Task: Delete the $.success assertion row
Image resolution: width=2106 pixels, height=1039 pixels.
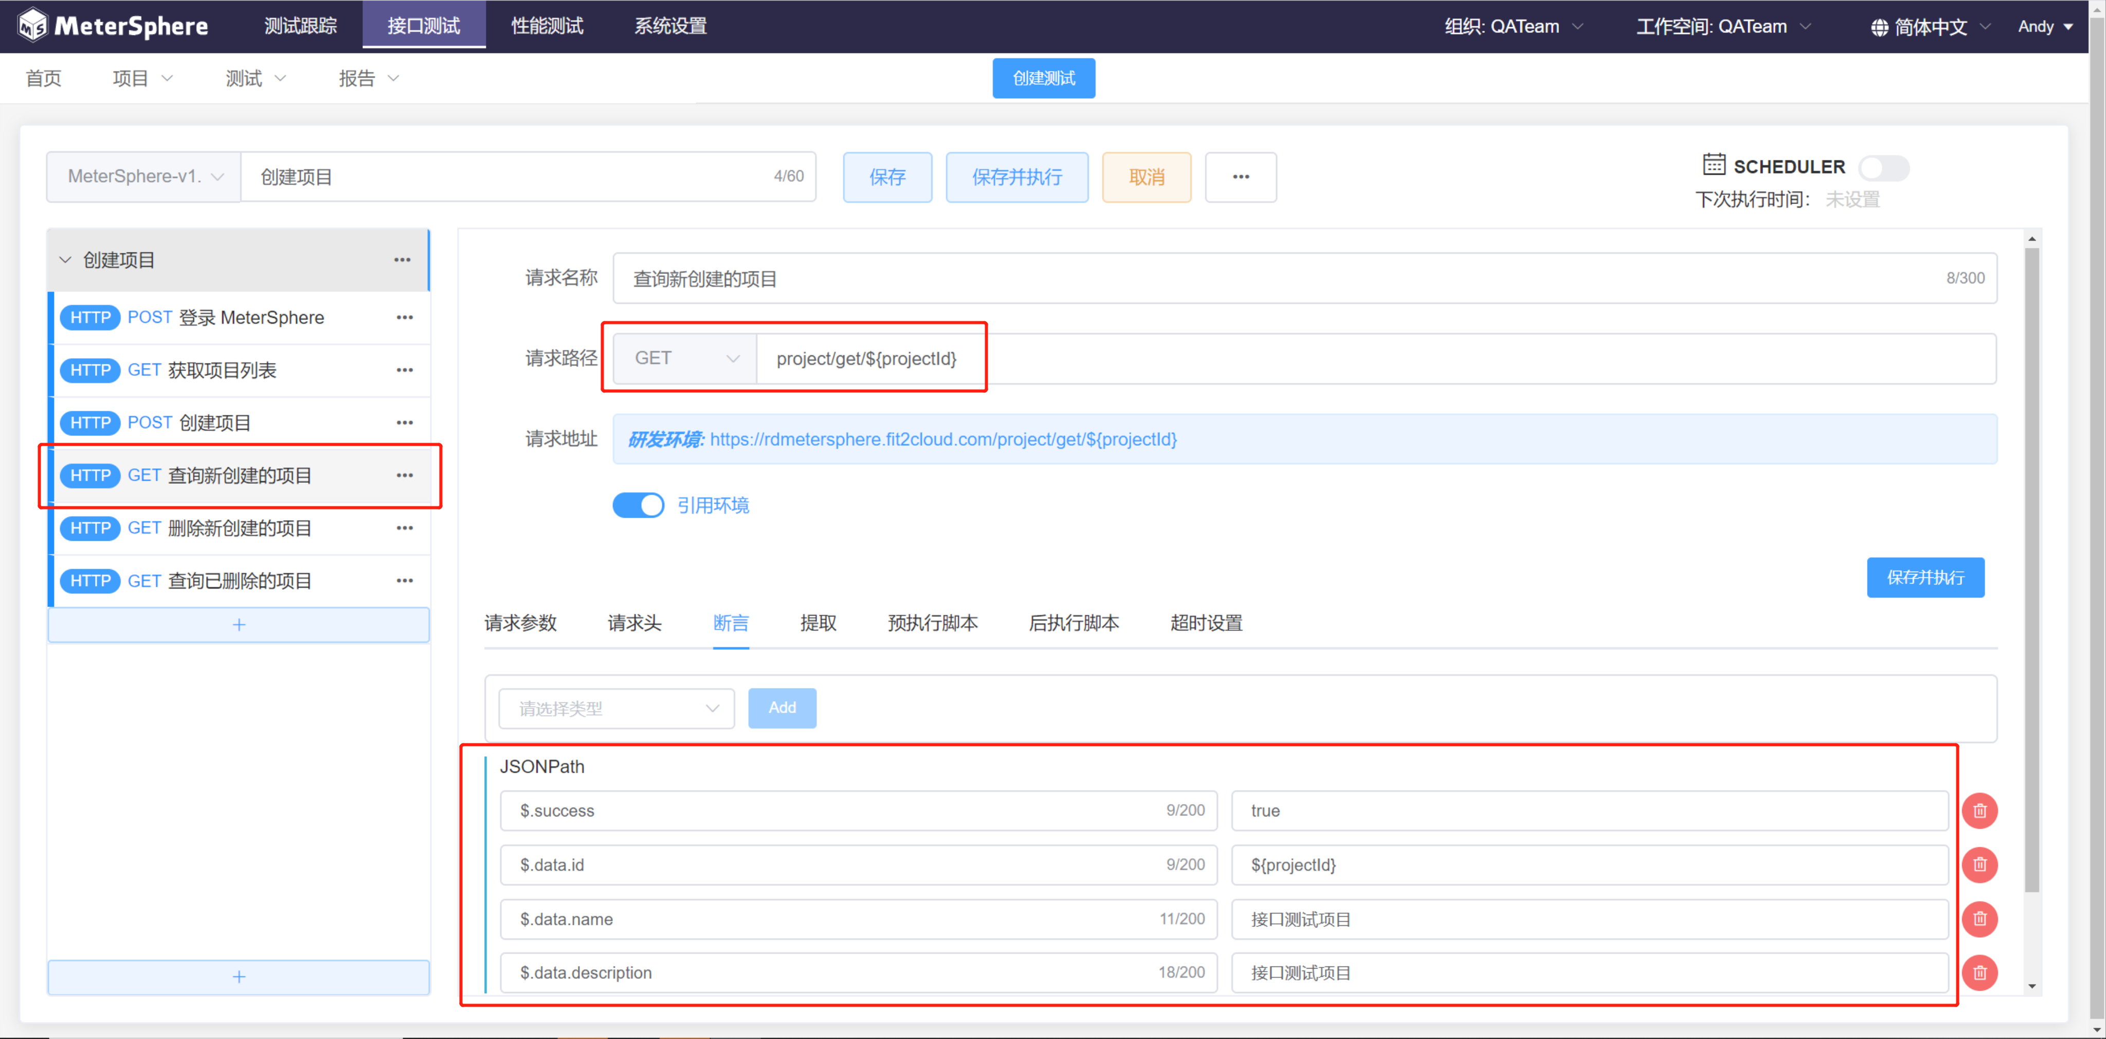Action: pos(1980,810)
